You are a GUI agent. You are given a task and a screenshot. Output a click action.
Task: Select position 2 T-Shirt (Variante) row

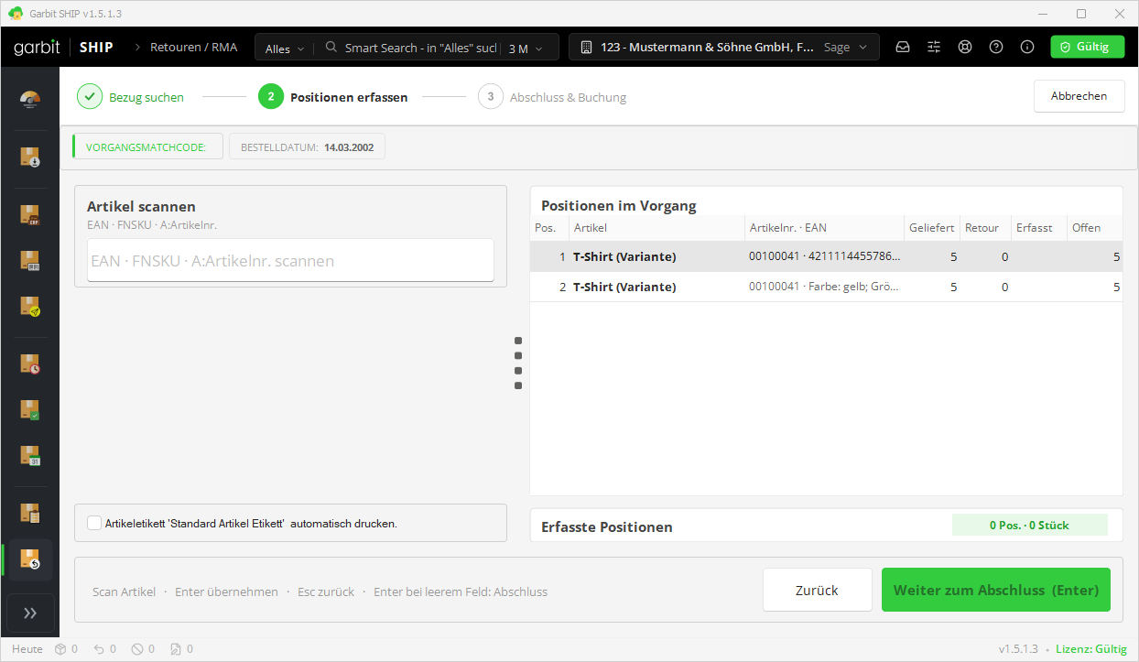(826, 287)
